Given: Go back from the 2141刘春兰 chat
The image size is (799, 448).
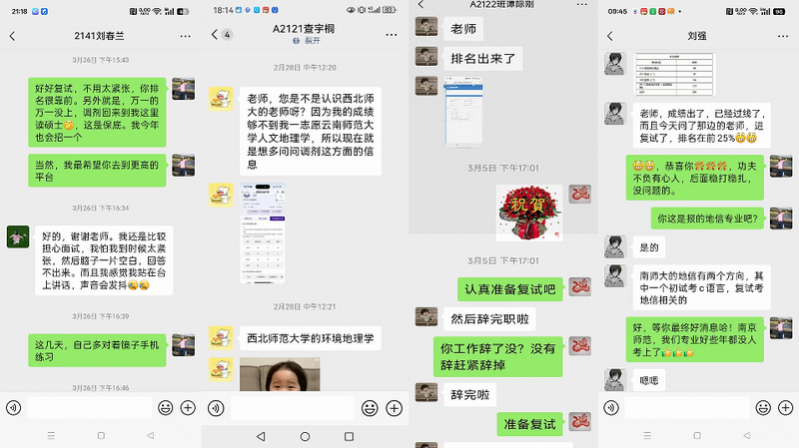Looking at the screenshot, I should point(12,36).
